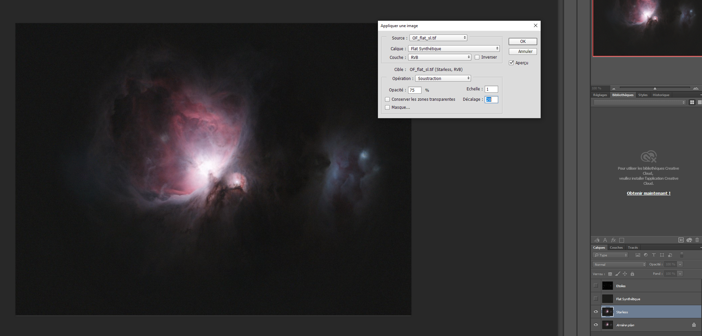The width and height of the screenshot is (702, 336).
Task: Click the Annuler button
Action: 523,52
